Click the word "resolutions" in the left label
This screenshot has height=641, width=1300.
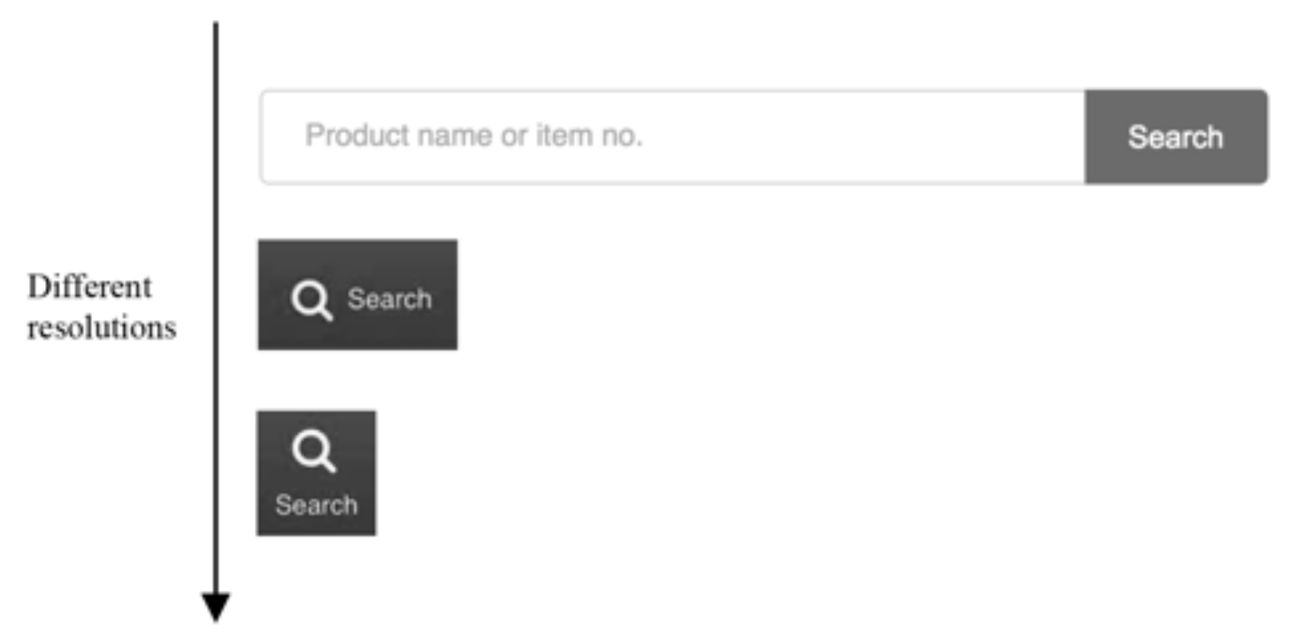102,327
